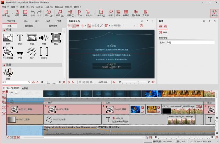
Task: Select the 粒子 particle object in toolbox
Action: pyautogui.click(x=32, y=53)
